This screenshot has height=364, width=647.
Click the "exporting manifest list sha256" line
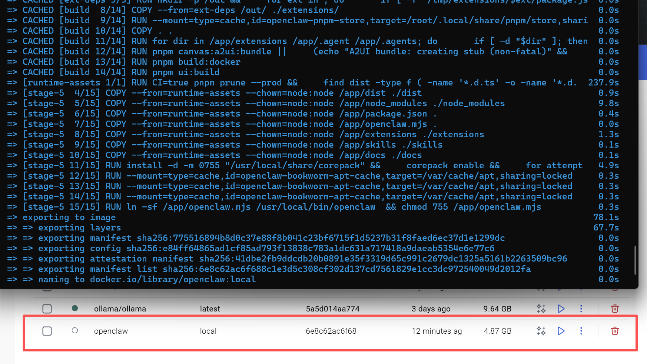[x=269, y=269]
